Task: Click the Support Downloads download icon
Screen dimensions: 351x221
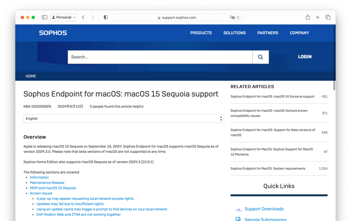Action: (x=238, y=209)
